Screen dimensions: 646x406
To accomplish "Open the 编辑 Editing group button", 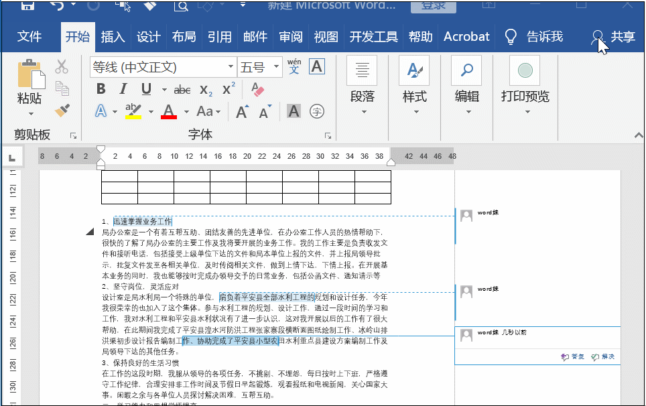I will click(x=467, y=86).
